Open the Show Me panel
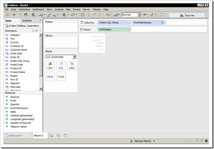 (187, 15)
